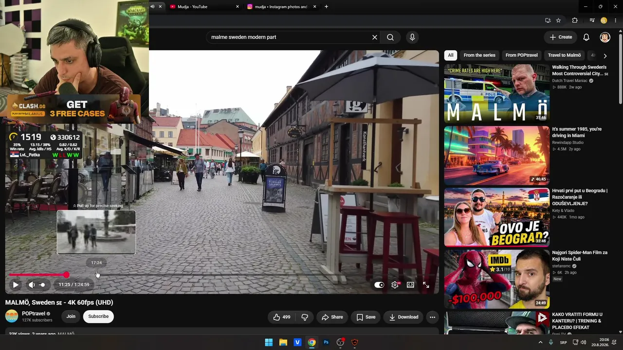Close the mudja Instagram tab
Image resolution: width=623 pixels, height=350 pixels.
click(314, 7)
